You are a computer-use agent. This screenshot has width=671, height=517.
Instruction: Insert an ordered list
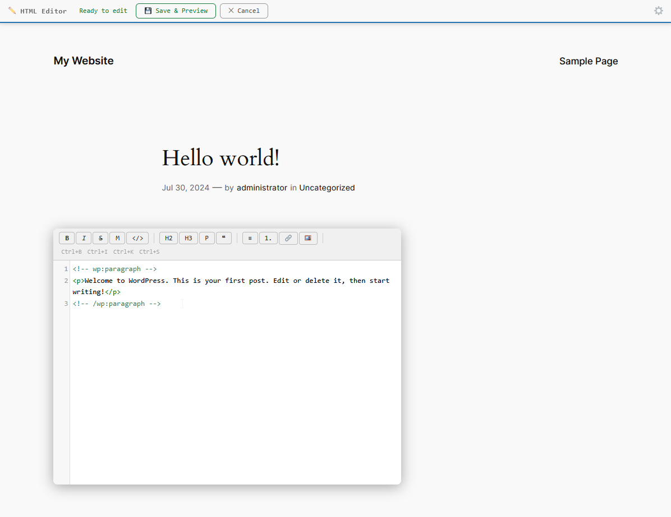point(268,238)
